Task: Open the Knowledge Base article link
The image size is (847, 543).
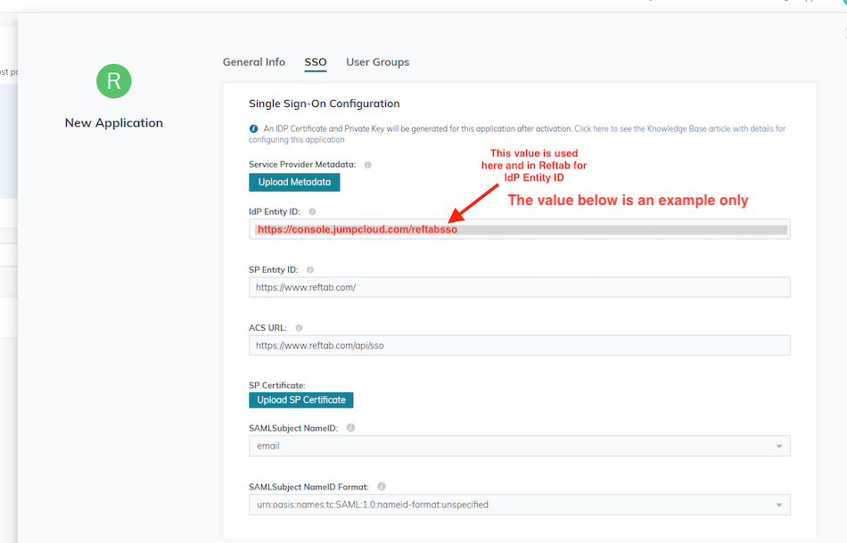Action: coord(679,129)
